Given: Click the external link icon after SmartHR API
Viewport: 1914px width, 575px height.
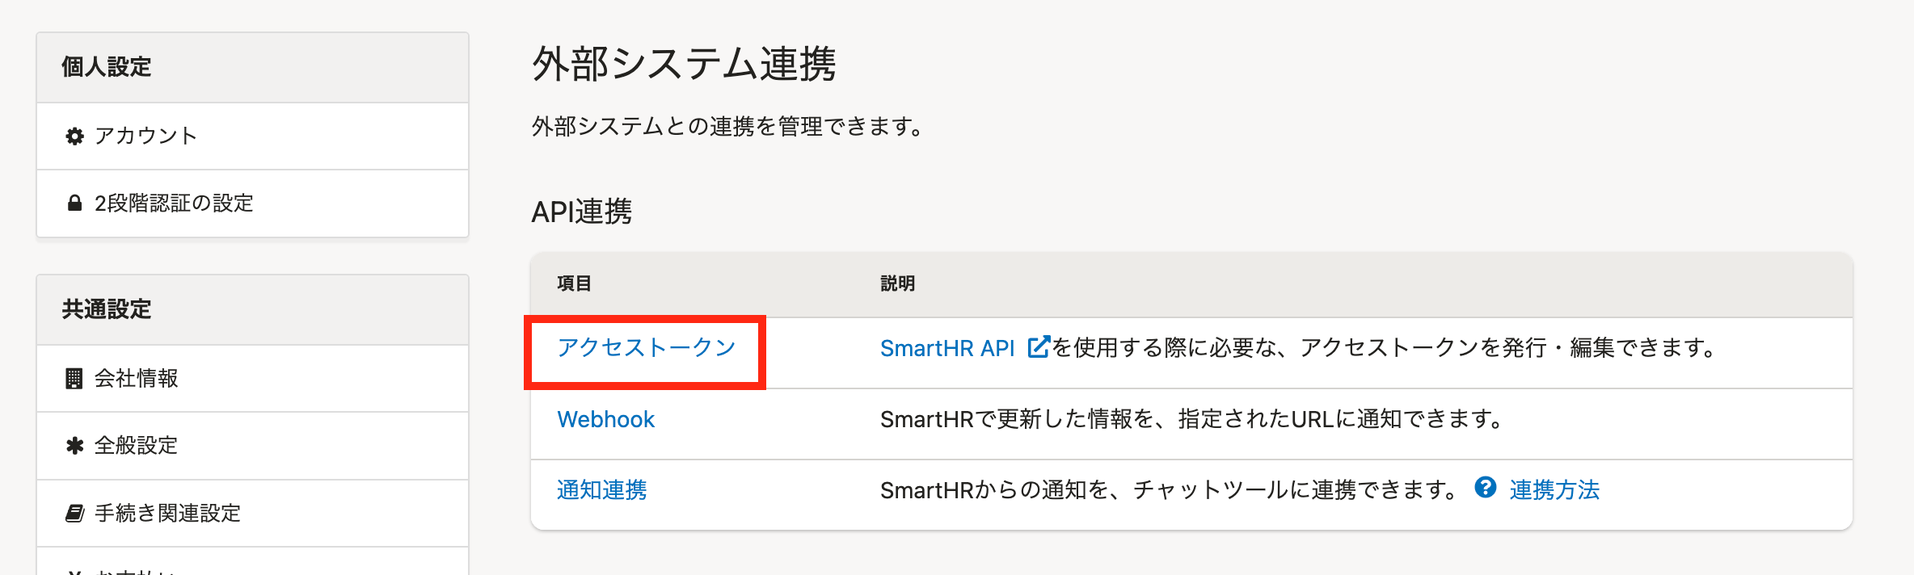Looking at the screenshot, I should tap(1038, 347).
